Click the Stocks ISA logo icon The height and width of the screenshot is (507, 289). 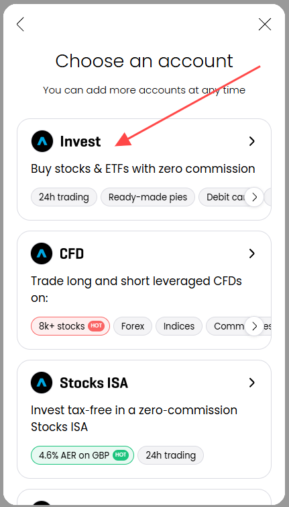[x=42, y=383]
